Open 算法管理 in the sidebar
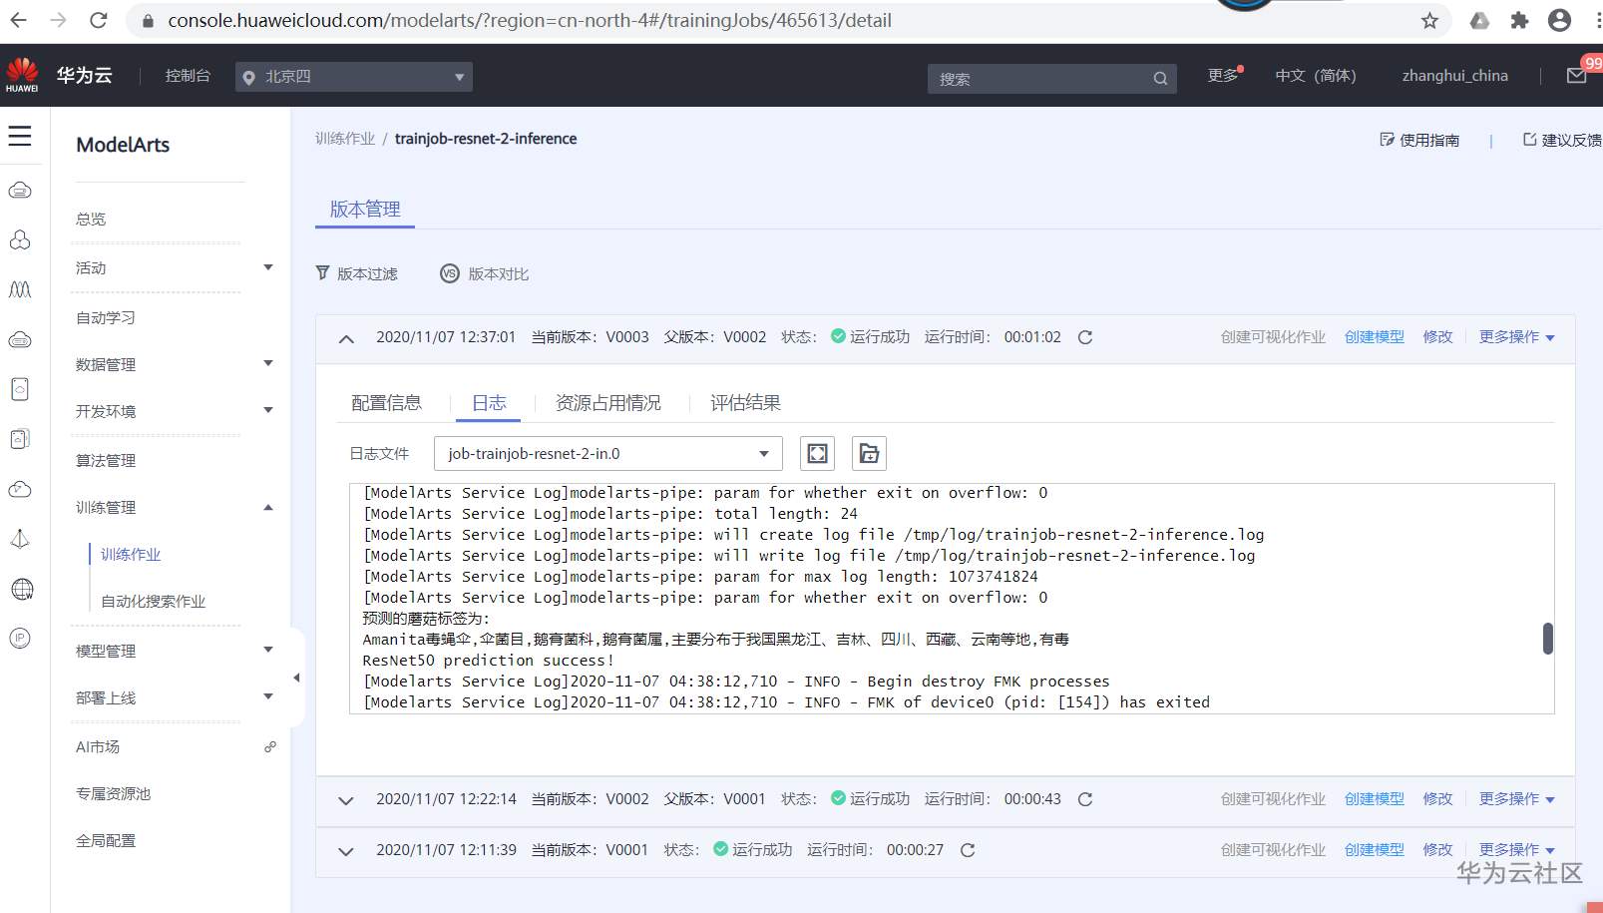This screenshot has height=913, width=1603. pos(106,460)
